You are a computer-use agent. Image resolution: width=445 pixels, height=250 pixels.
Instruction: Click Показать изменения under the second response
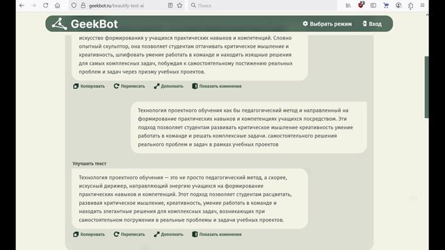point(217,235)
